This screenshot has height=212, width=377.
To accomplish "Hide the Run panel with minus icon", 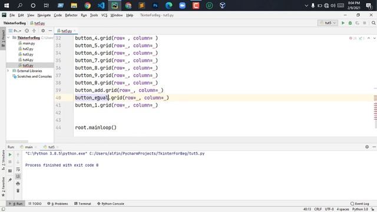I will click(x=374, y=147).
